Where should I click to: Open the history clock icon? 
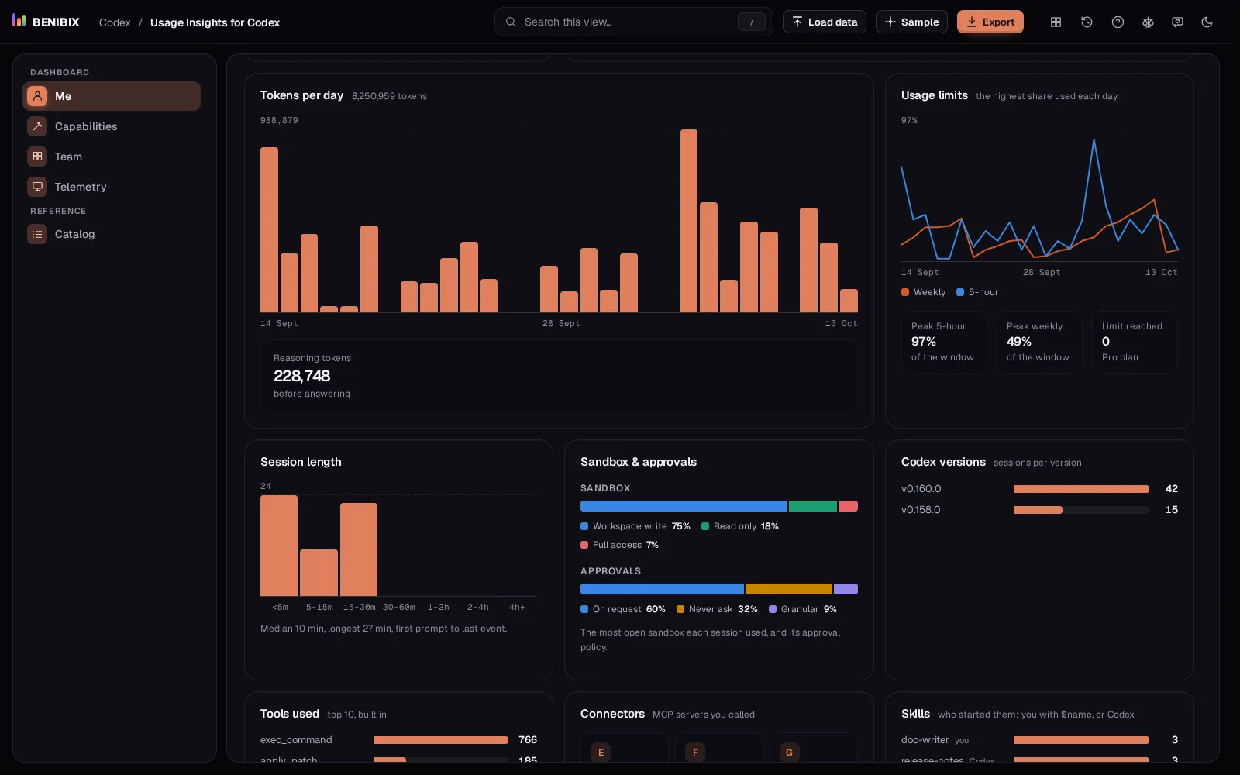(x=1087, y=22)
